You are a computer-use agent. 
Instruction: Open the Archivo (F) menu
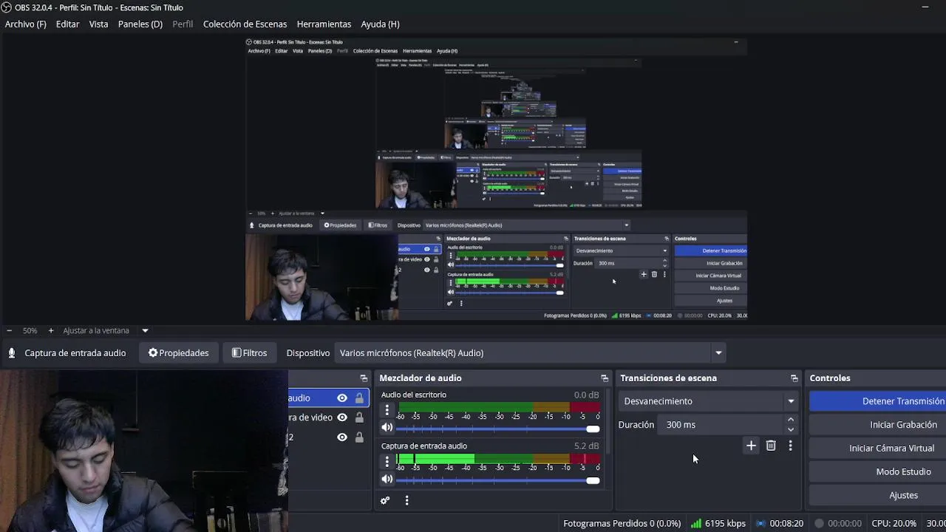(26, 24)
